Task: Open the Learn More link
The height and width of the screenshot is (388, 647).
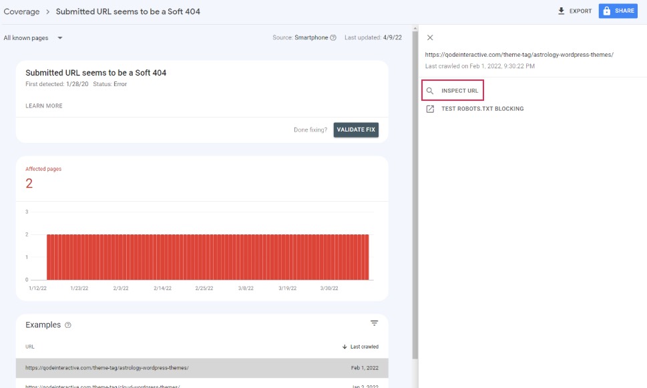Action: coord(44,106)
